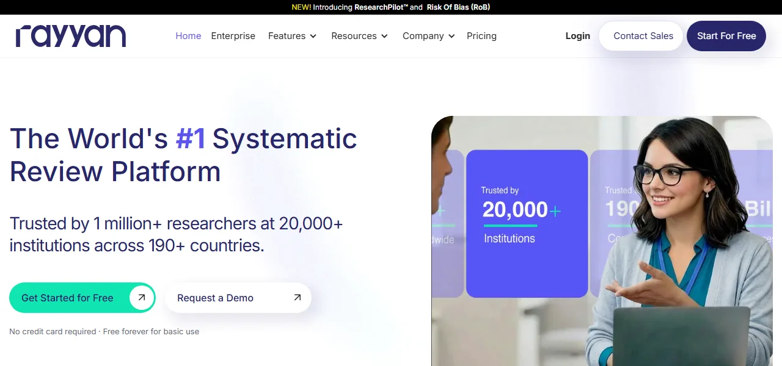Click the 20,000+ Institutions card
This screenshot has width=782, height=366.
(x=527, y=224)
